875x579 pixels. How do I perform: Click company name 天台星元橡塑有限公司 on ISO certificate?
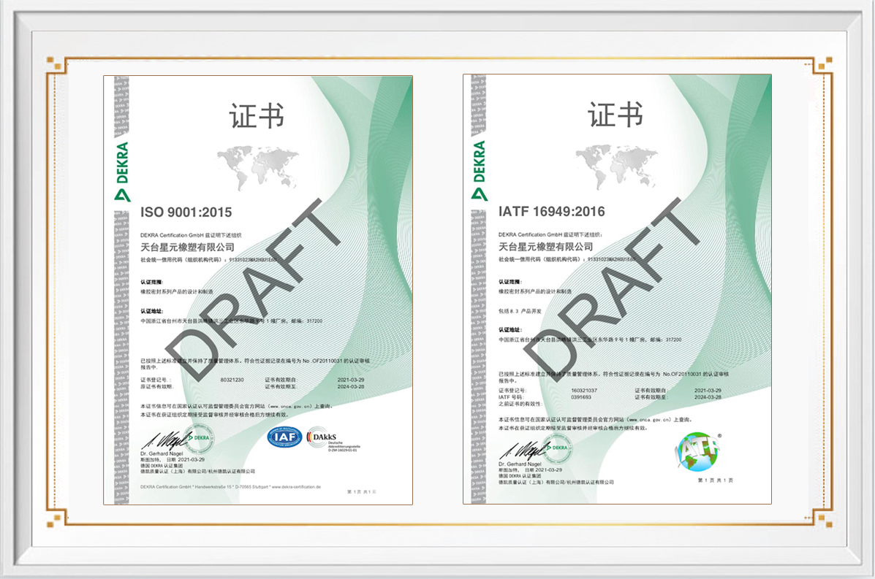point(187,247)
